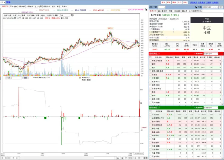Switch to 主力地圖 tab
224x160 pixels.
coord(38,6)
